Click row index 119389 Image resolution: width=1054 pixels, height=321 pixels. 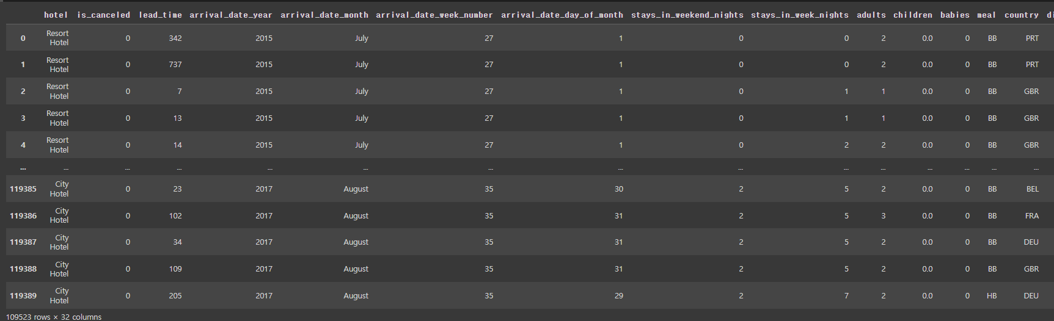click(23, 295)
